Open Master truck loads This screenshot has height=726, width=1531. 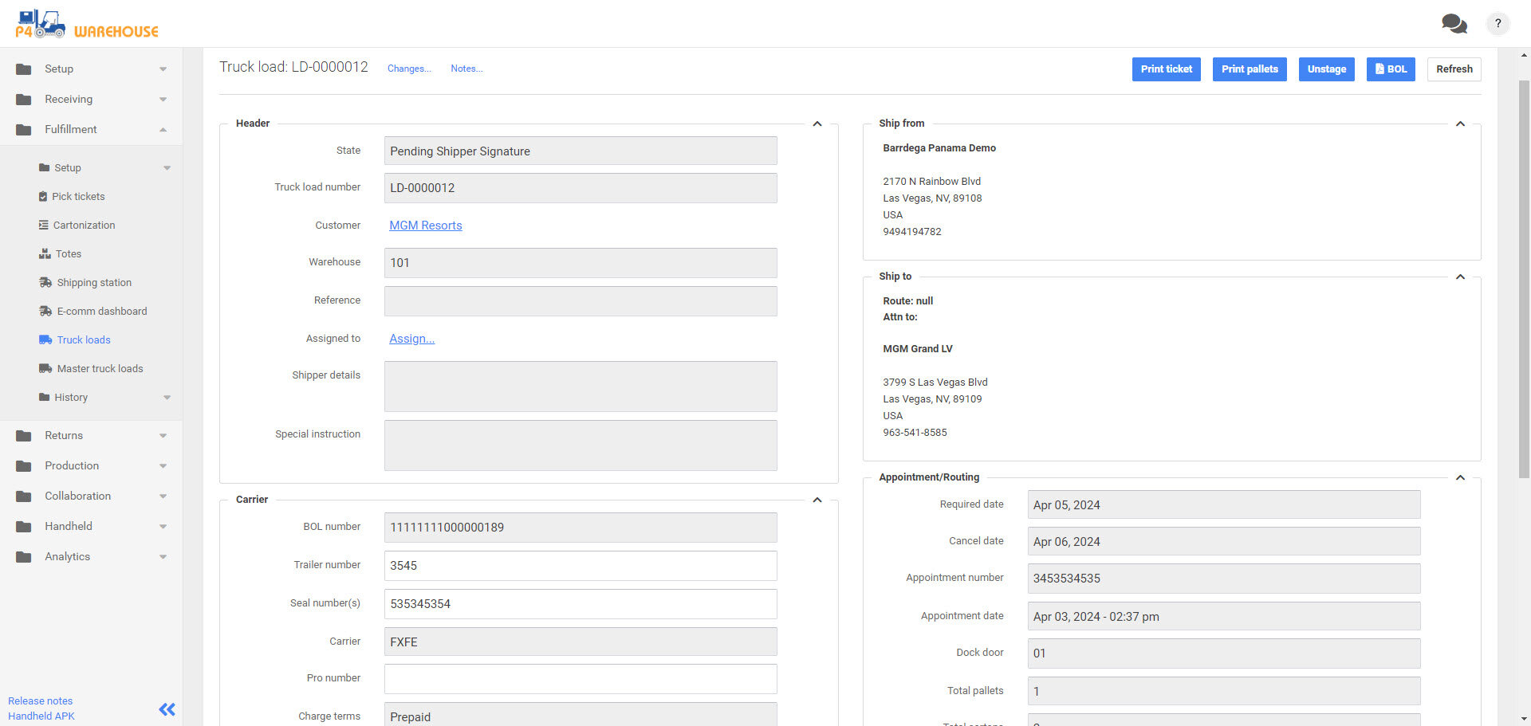click(x=100, y=369)
